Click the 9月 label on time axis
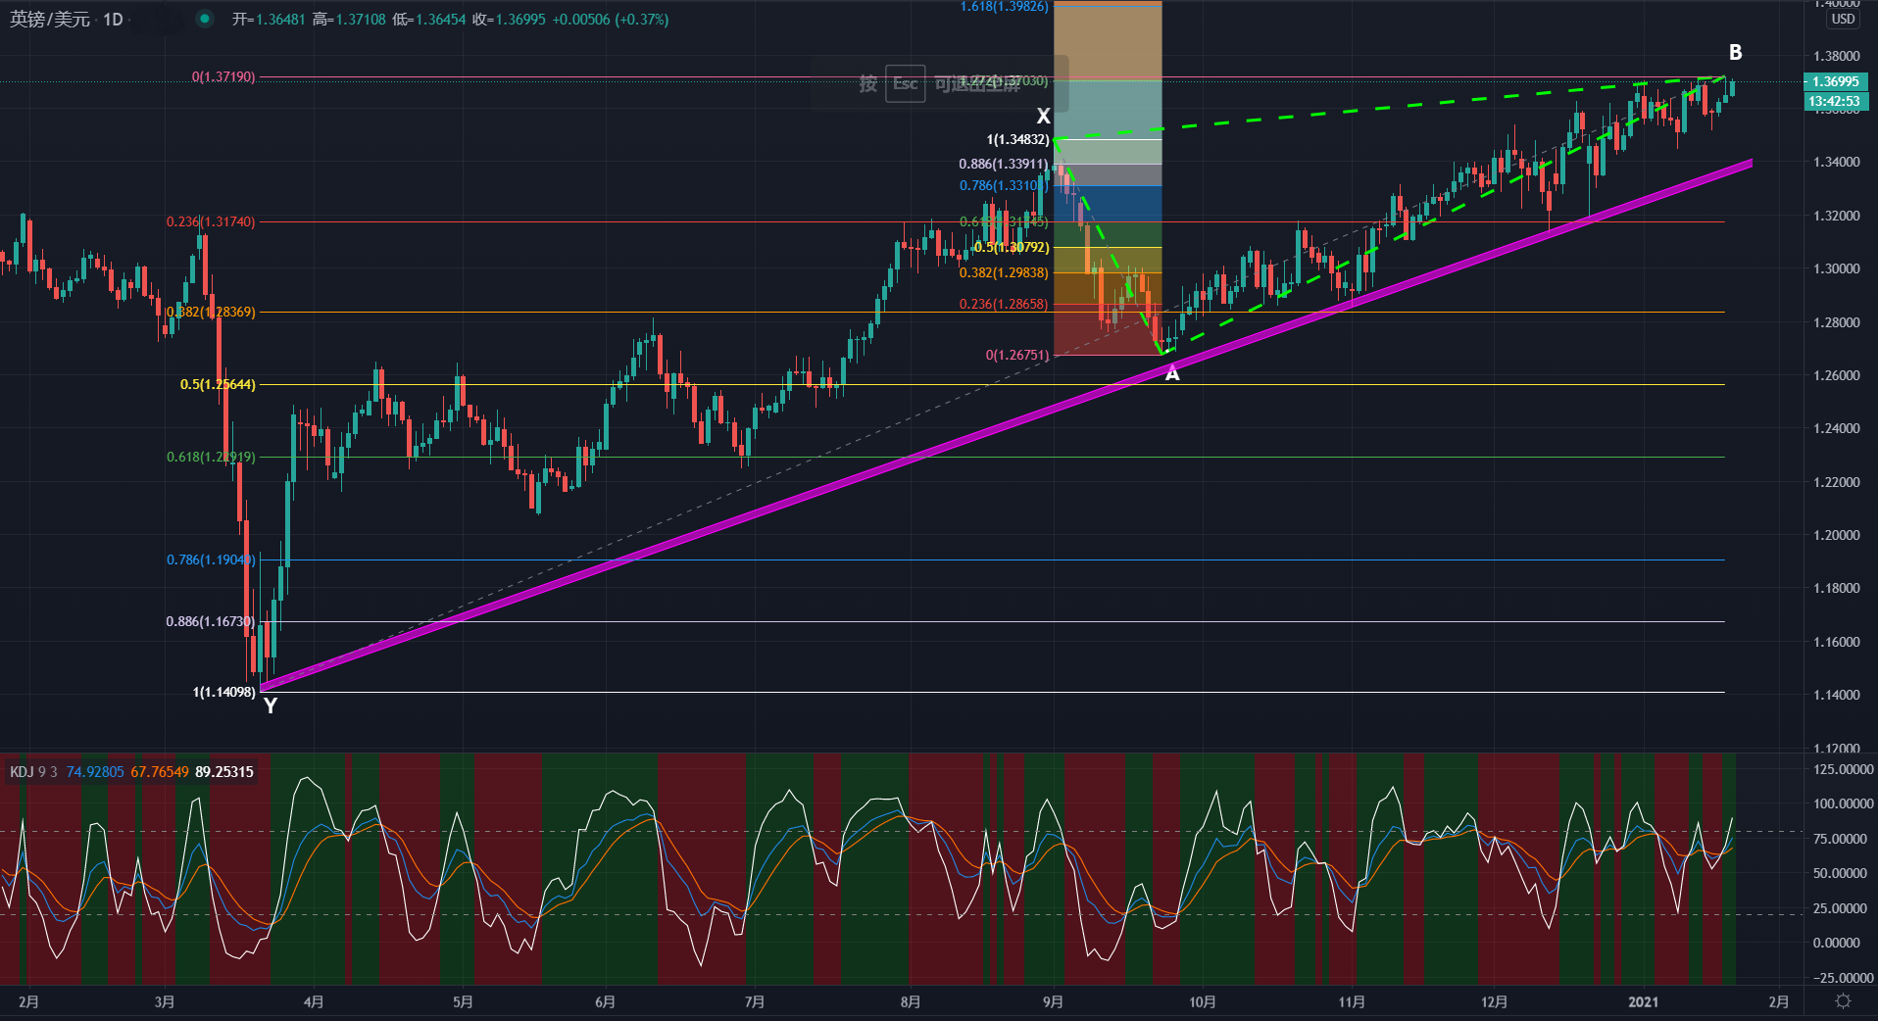1878x1021 pixels. click(1053, 1001)
